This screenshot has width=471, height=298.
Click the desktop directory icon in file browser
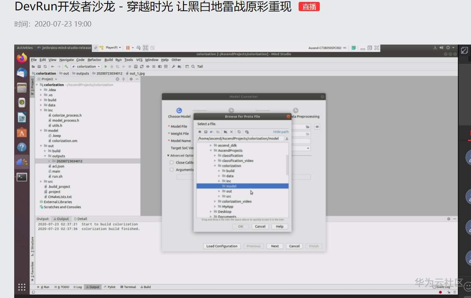pyautogui.click(x=205, y=132)
